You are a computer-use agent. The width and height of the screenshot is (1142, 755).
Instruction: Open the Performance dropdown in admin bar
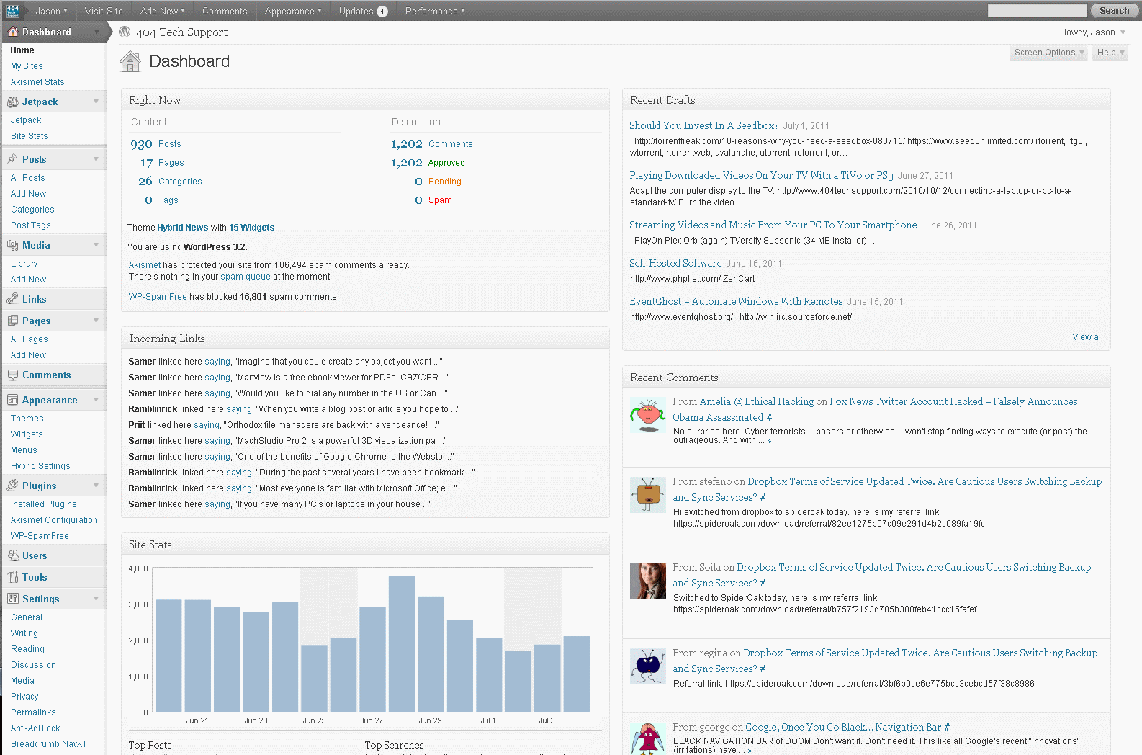(435, 11)
